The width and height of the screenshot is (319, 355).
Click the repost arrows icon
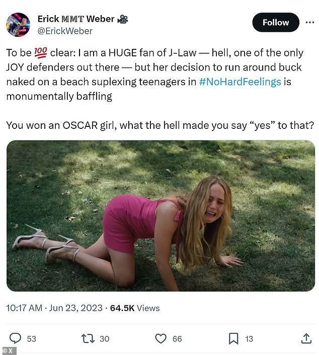click(x=89, y=338)
